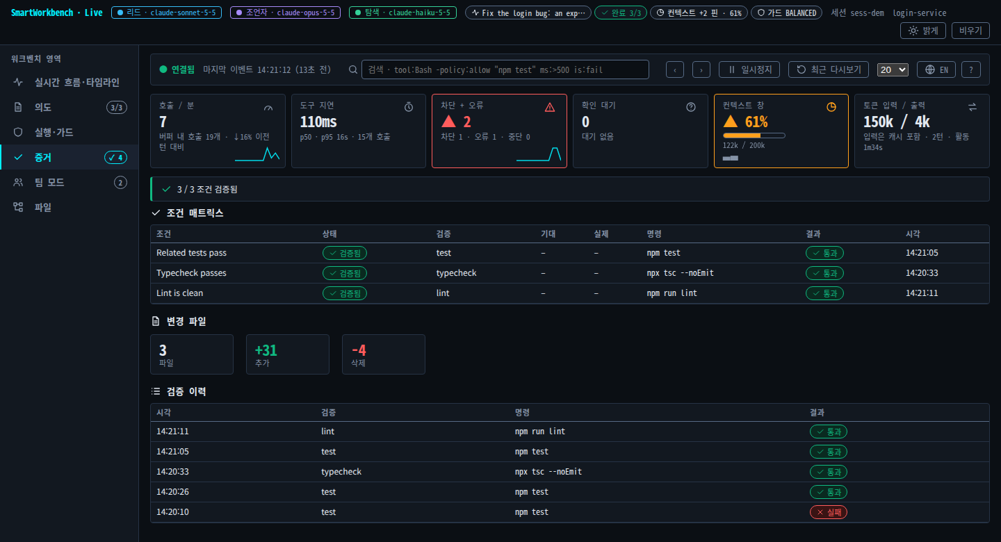Click the large red triangle beside 2
1001x542 pixels.
click(448, 122)
